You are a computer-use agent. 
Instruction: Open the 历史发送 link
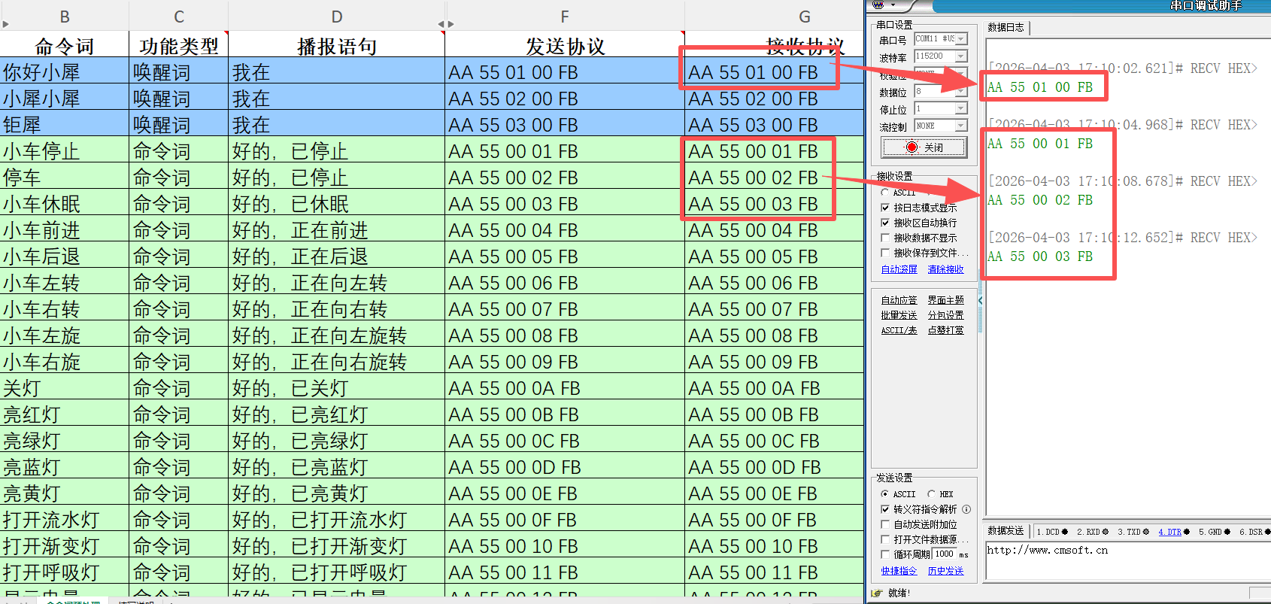point(945,571)
